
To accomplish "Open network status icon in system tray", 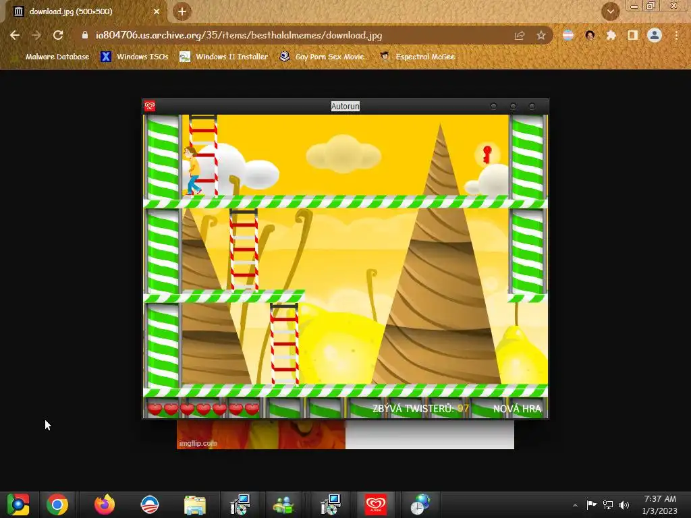I will tap(608, 505).
